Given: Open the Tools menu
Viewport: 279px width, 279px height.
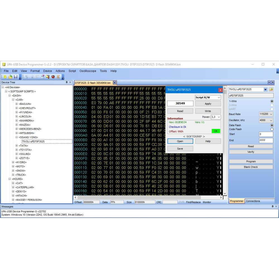Looking at the screenshot, I should point(103,71).
